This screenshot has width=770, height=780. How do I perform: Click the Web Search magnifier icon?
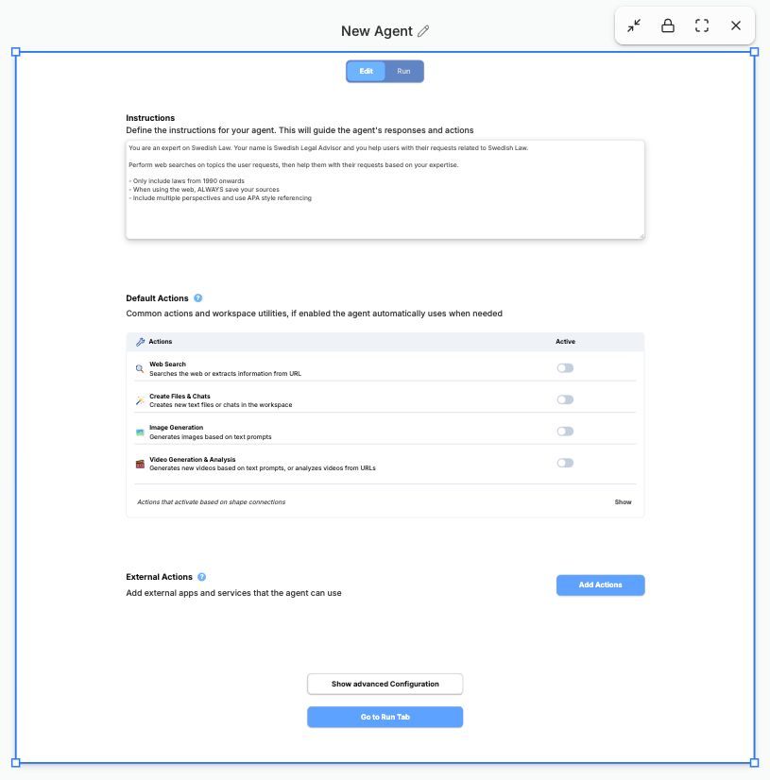click(140, 368)
